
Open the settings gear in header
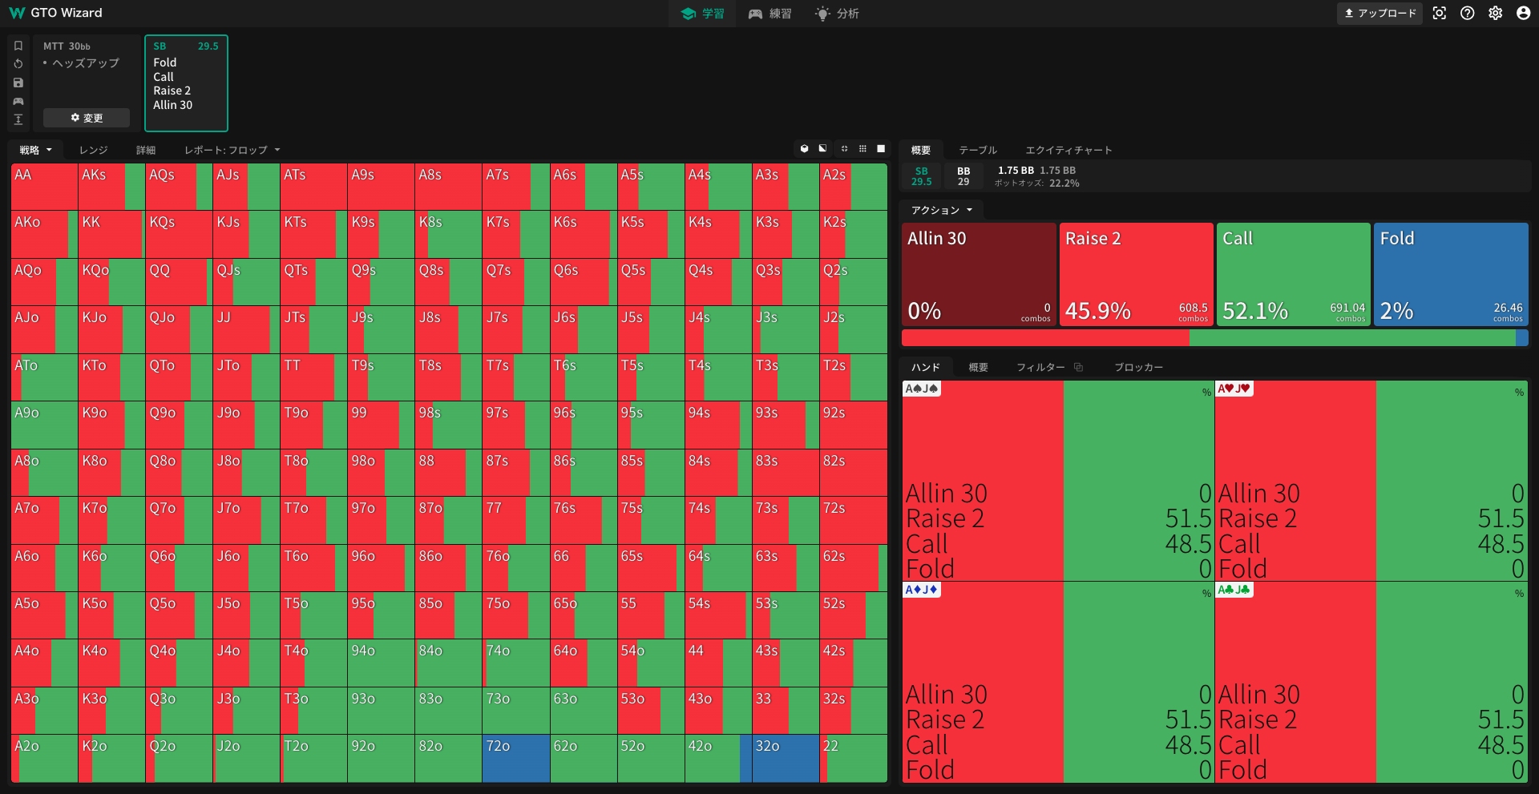point(1496,13)
